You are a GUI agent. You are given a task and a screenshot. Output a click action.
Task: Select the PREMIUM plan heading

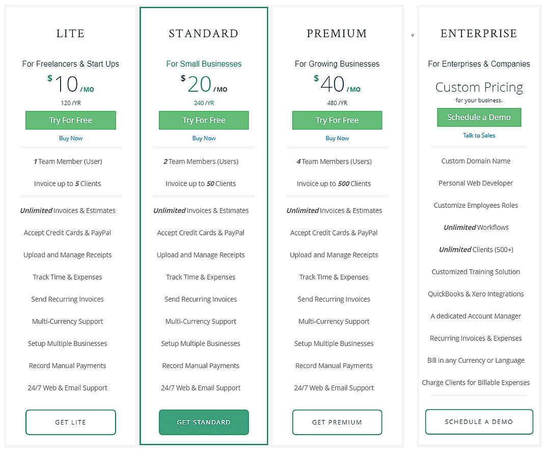tap(337, 34)
